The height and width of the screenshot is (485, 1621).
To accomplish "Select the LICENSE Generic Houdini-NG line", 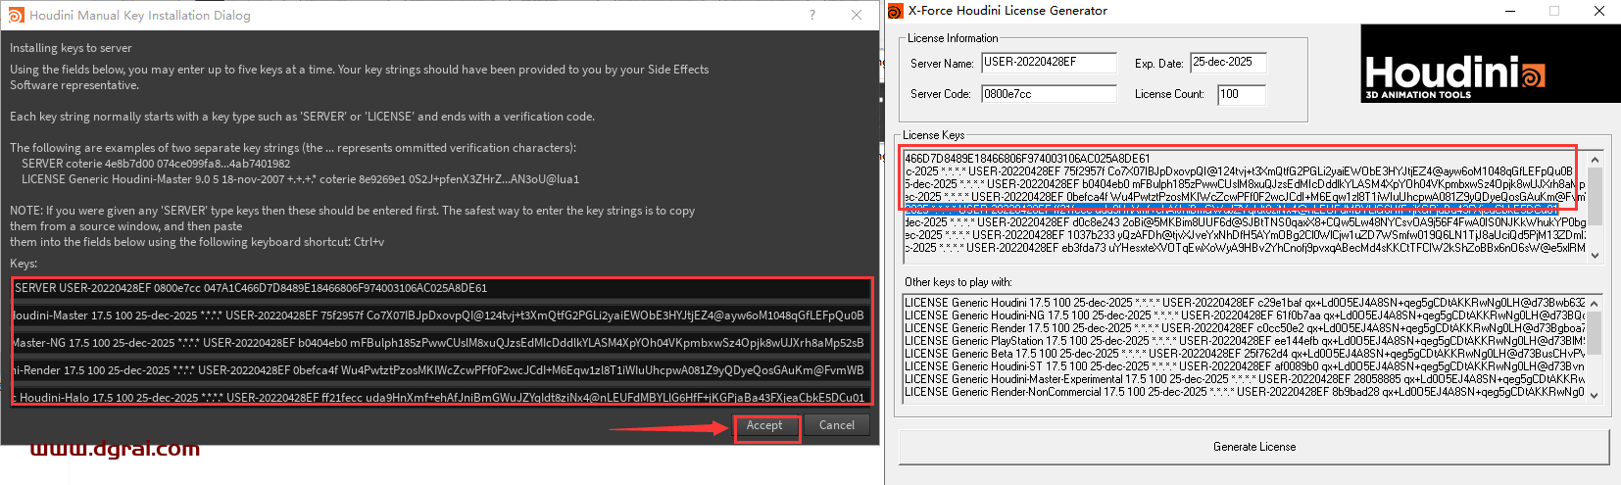I will (x=1244, y=315).
